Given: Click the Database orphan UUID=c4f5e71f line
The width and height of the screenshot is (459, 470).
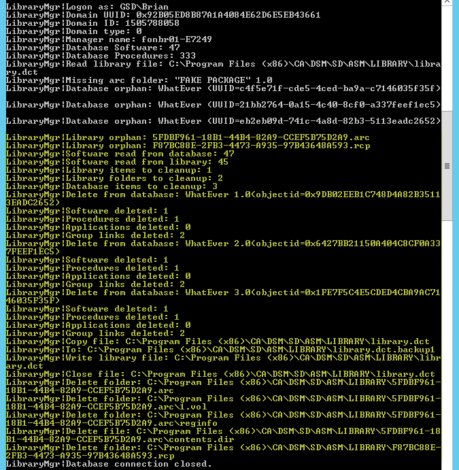Looking at the screenshot, I should 223,88.
